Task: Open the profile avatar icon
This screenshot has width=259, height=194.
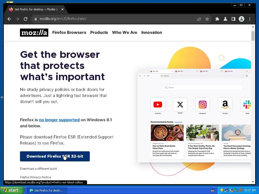Action: click(x=242, y=19)
